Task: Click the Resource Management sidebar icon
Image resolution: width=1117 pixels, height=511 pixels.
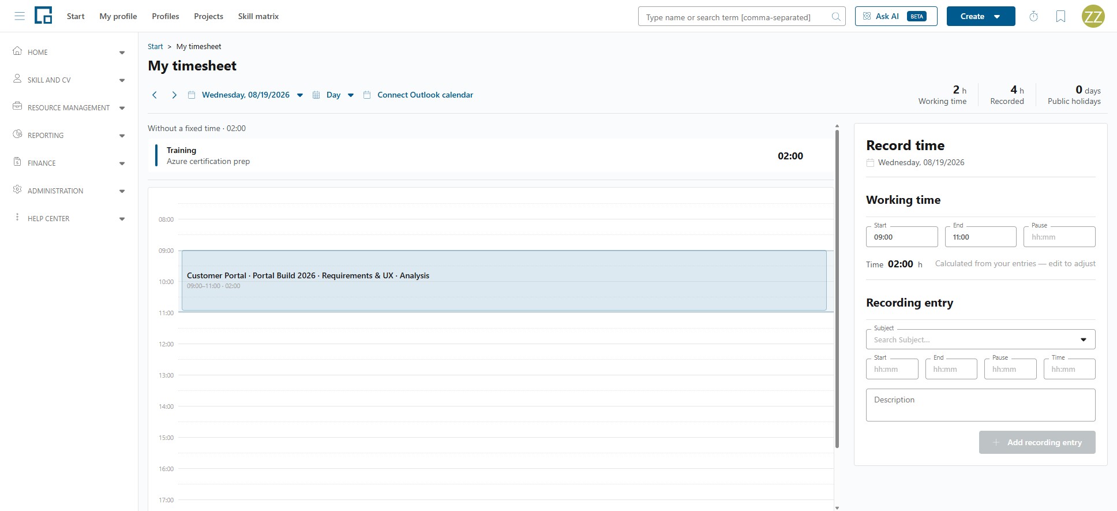Action: [x=17, y=106]
